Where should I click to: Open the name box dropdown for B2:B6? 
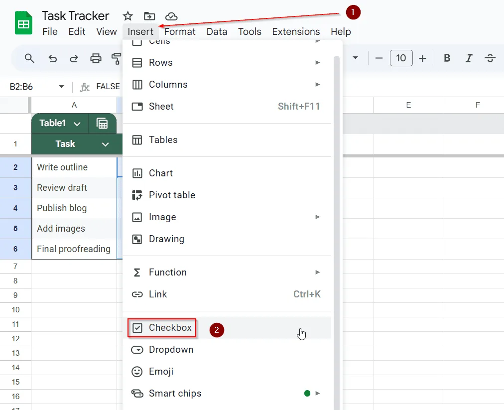[x=61, y=87]
